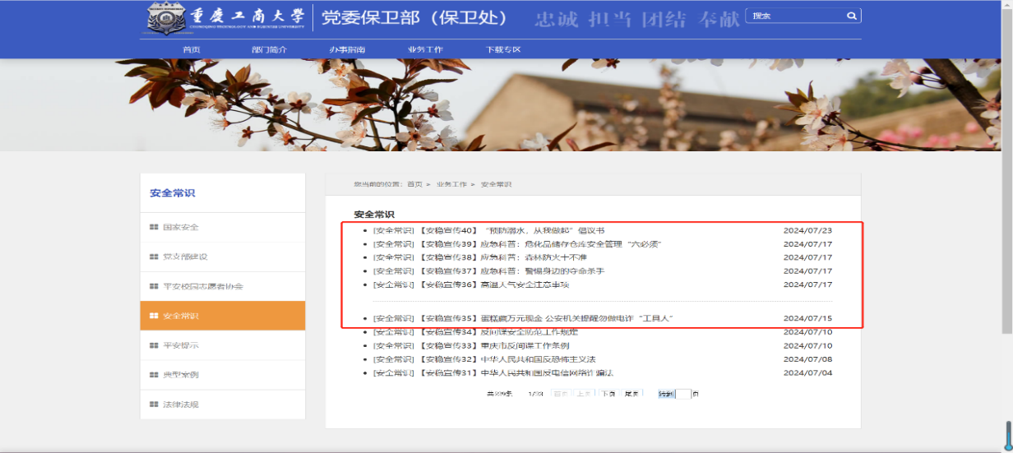Click grid icon beside 国家安全
Viewport: 1013px width, 453px height.
pos(154,227)
